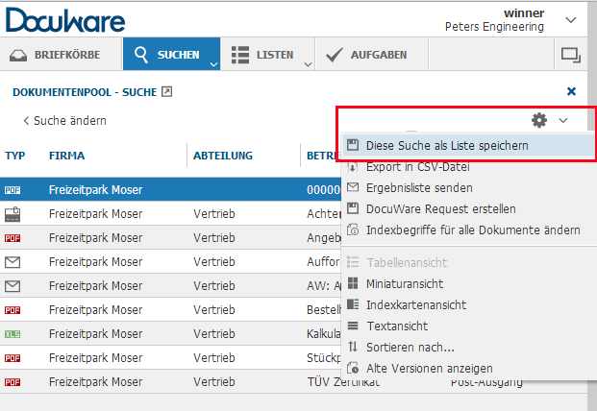Expand the Suchen tab dropdown arrow
Image resolution: width=597 pixels, height=411 pixels.
(212, 64)
